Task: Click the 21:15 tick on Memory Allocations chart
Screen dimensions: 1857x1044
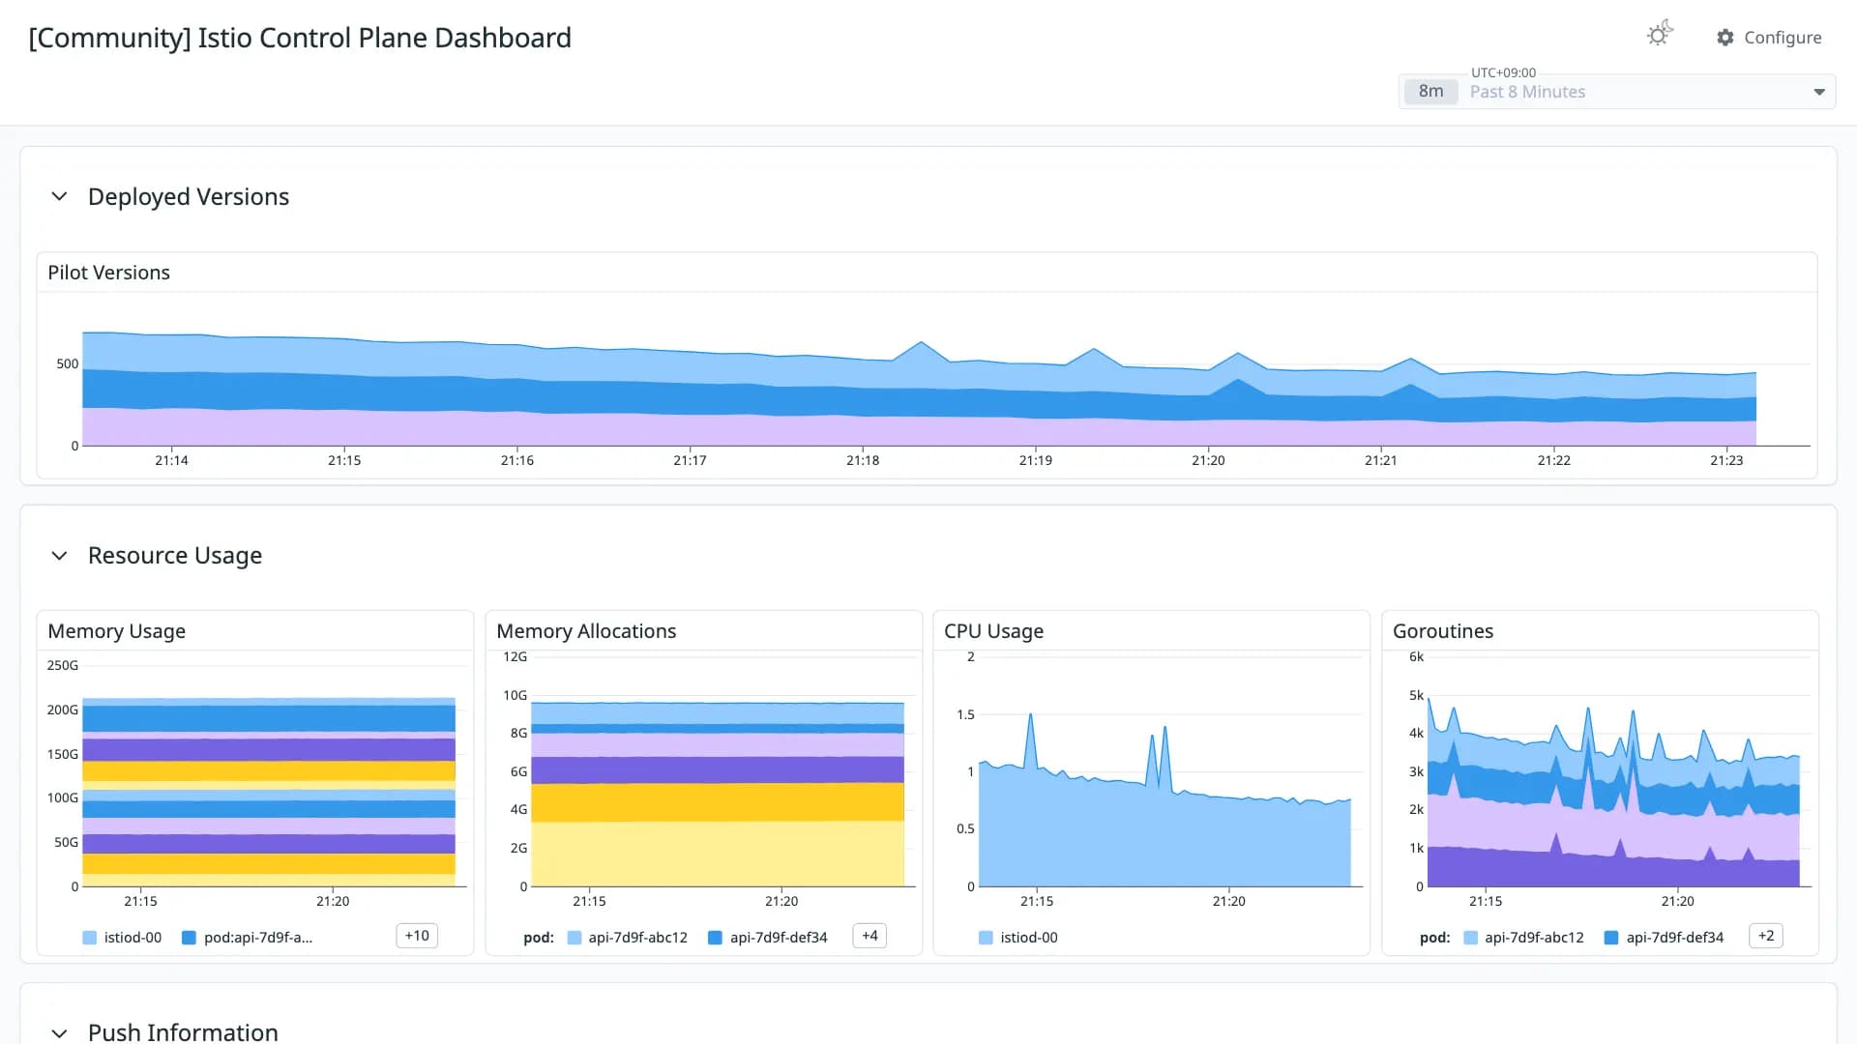Action: (x=589, y=901)
